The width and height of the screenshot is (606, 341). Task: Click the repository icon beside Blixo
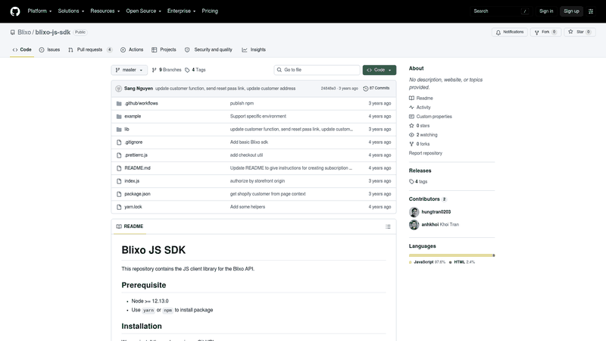[x=13, y=33]
